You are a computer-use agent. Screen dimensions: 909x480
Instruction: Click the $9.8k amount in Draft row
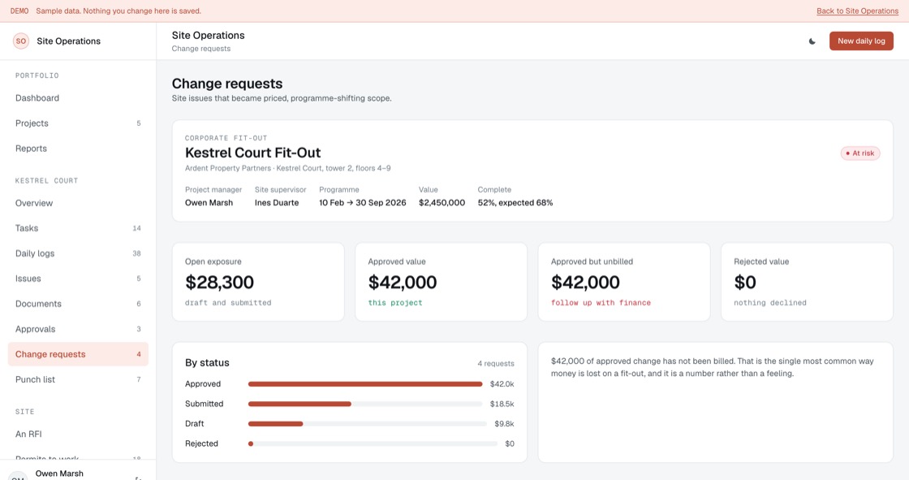click(504, 424)
